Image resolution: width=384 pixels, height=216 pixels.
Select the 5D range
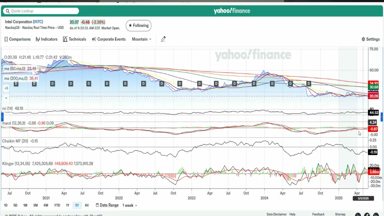coord(15,205)
